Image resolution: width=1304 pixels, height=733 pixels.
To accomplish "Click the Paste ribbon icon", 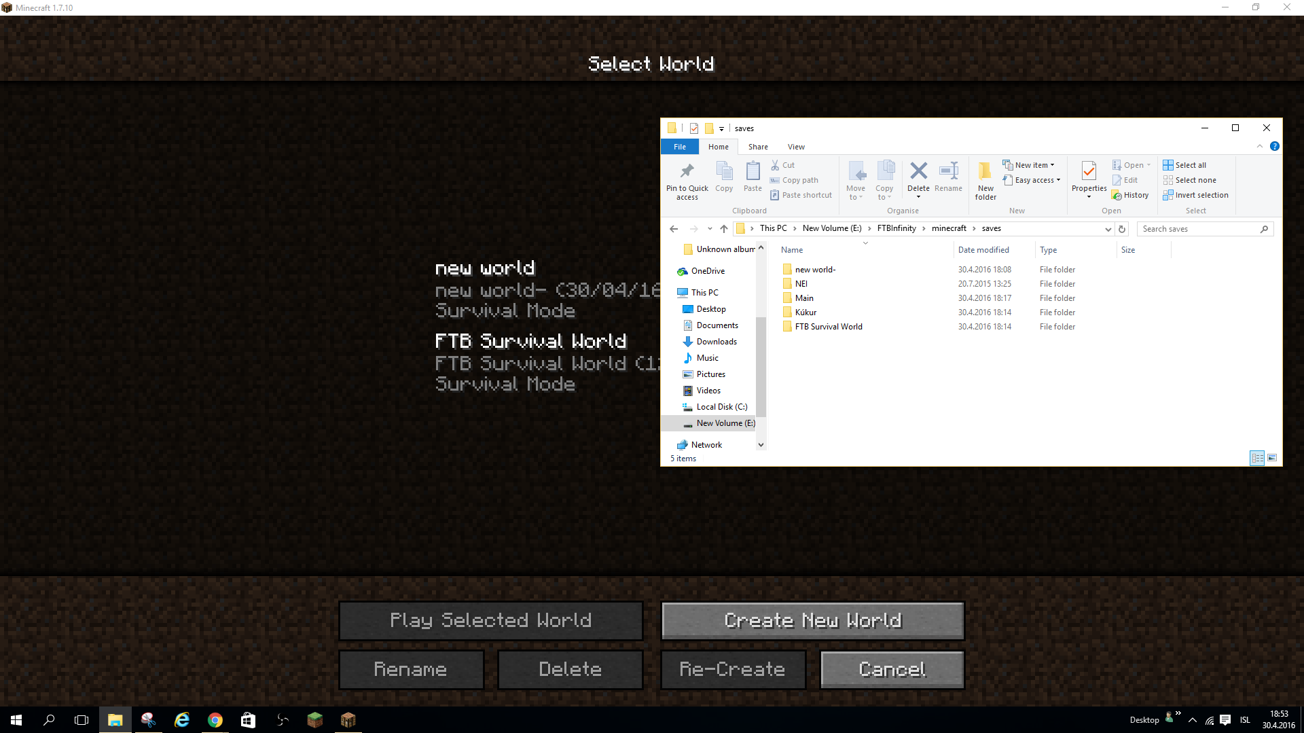I will 753,171.
